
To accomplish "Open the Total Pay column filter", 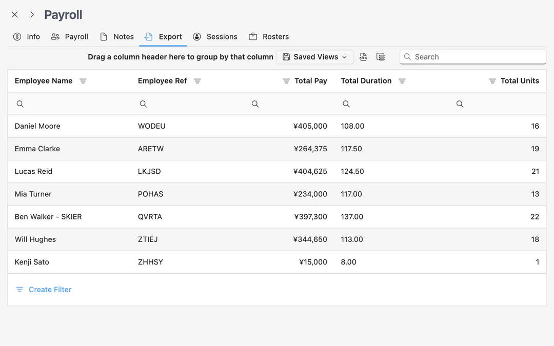I will 287,81.
